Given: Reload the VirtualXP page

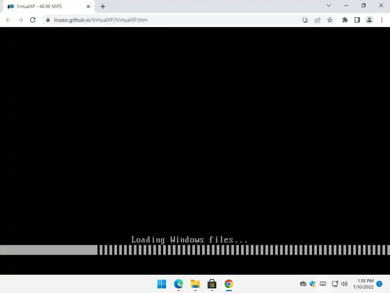Looking at the screenshot, I should (33, 20).
